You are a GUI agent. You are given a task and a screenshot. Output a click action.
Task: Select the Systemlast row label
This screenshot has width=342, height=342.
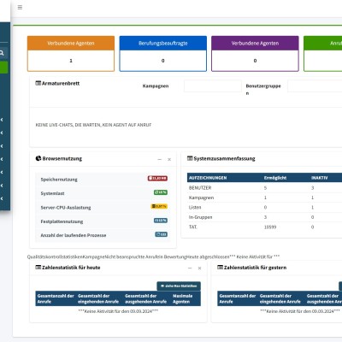[x=52, y=193]
